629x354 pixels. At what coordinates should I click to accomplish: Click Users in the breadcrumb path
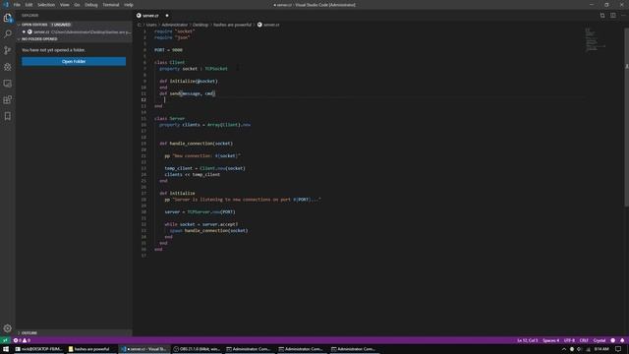[151, 25]
